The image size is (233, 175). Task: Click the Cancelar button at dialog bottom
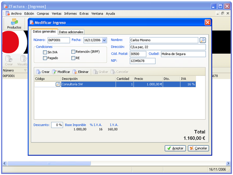click(198, 148)
